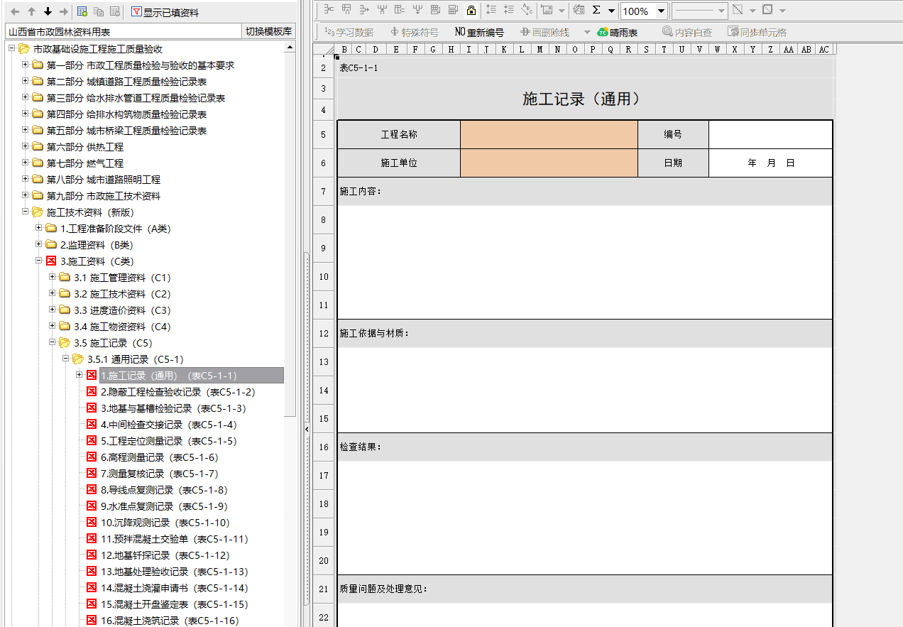Click the copy icon in the tree toolbar
903x627 pixels.
(x=99, y=12)
